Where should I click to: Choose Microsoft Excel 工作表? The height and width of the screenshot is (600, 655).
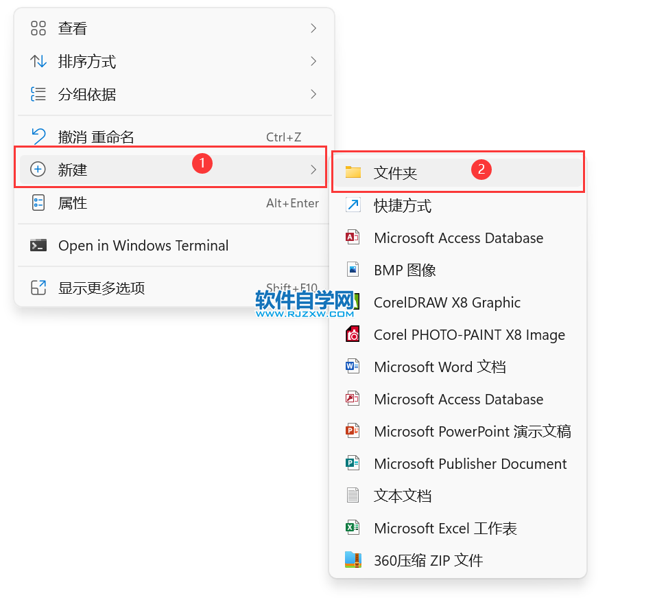pyautogui.click(x=458, y=528)
